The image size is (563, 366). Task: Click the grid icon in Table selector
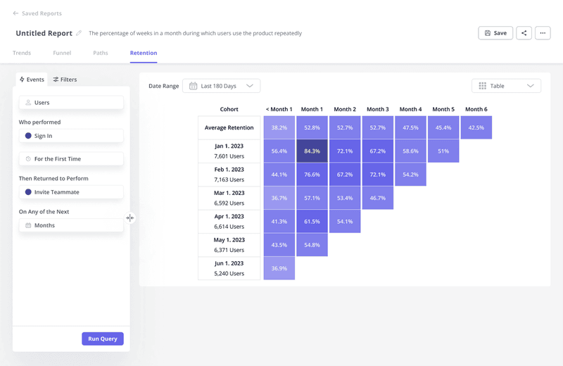tap(482, 86)
